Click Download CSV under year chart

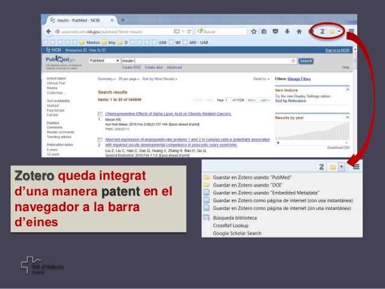click(x=339, y=148)
